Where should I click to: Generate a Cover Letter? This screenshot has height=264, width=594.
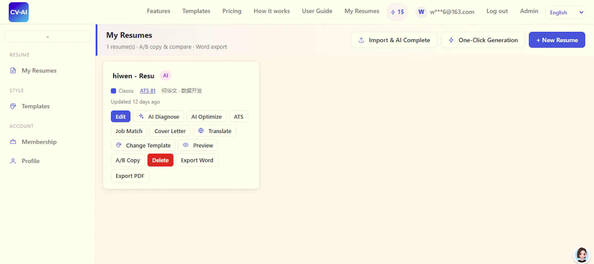tap(170, 131)
